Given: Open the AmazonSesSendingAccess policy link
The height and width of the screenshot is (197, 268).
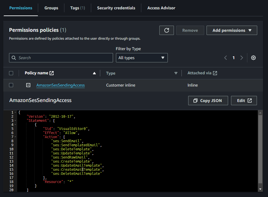Looking at the screenshot, I should tap(60, 85).
